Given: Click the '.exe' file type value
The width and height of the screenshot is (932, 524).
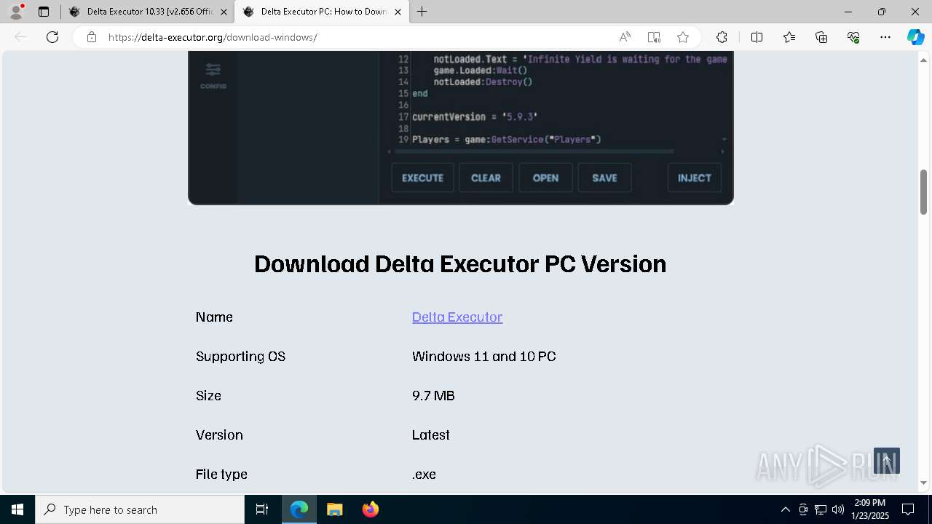Looking at the screenshot, I should [x=424, y=475].
